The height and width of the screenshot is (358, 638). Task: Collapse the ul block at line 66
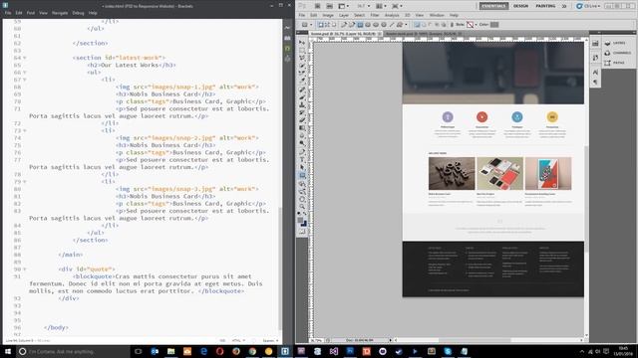(x=24, y=73)
